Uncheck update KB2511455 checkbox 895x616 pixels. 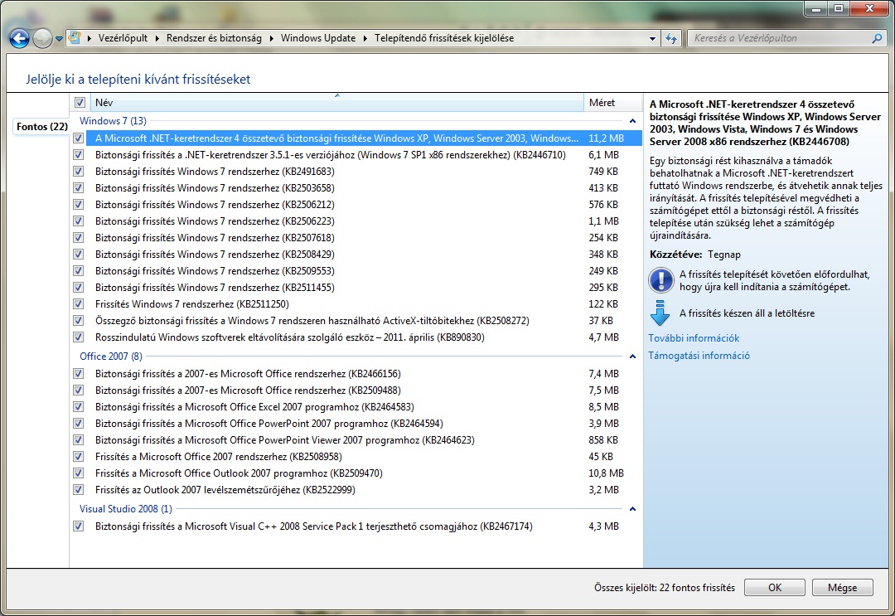click(79, 287)
